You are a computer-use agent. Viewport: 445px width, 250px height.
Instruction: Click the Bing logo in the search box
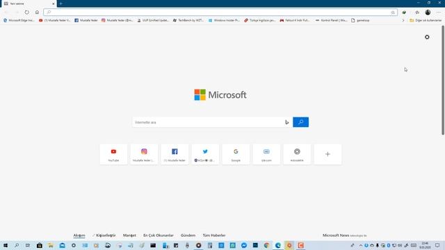(x=287, y=122)
